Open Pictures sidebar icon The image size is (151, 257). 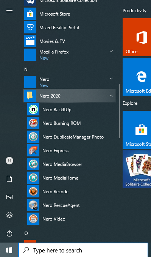point(9,197)
